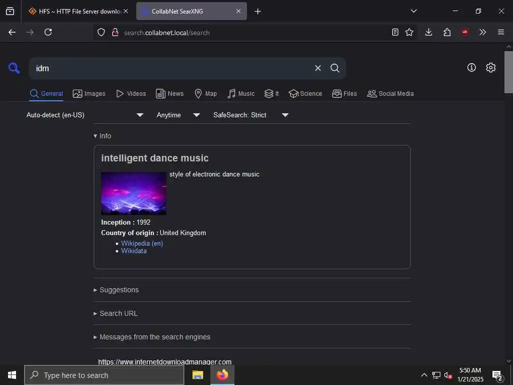
Task: Reload the current page
Action: [x=48, y=32]
